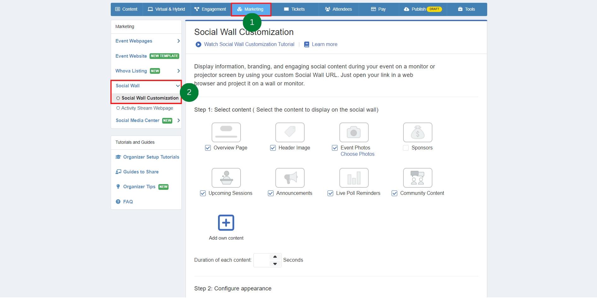Click the Choose Photos link

pos(357,154)
